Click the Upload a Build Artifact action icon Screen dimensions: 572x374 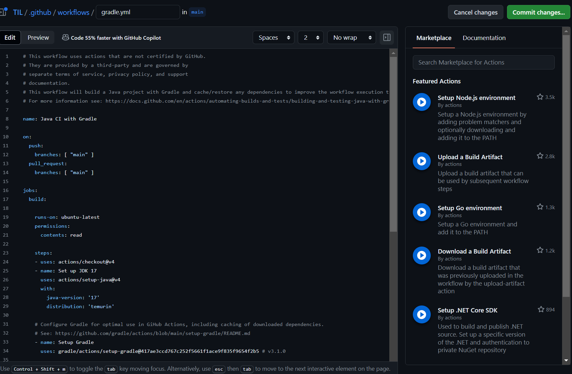tap(421, 161)
